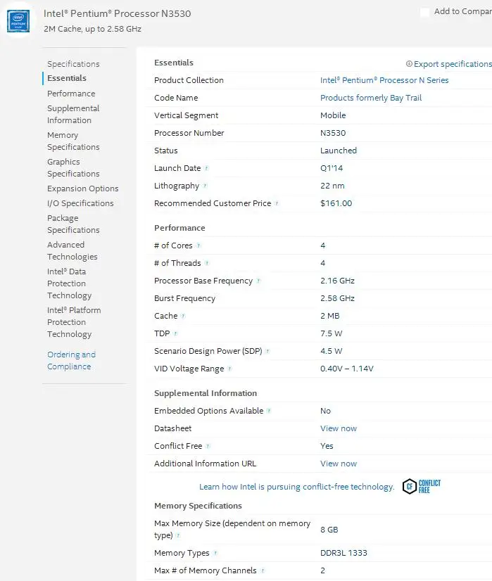Select Essentials in the sidebar
Viewport: 492px width, 581px height.
(x=67, y=78)
